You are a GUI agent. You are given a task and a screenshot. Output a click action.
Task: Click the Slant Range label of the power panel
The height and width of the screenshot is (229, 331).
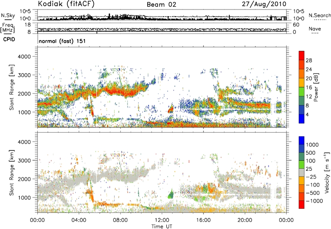tap(12, 87)
